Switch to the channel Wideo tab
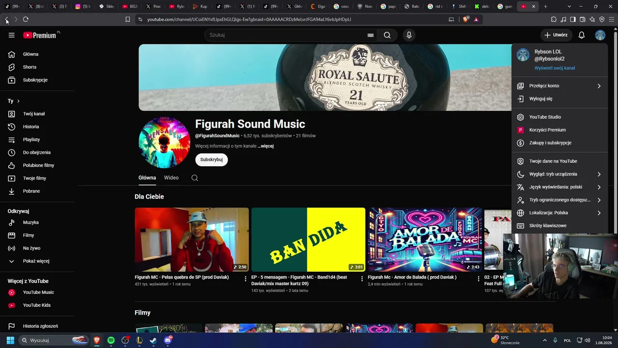Viewport: 618px width, 348px height. pos(171,178)
